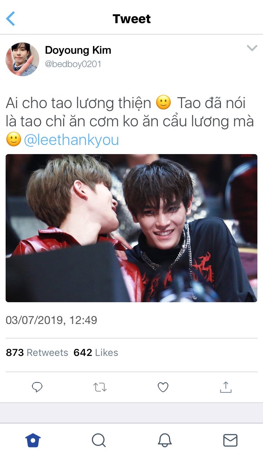Open the Messages envelope tab

230,440
